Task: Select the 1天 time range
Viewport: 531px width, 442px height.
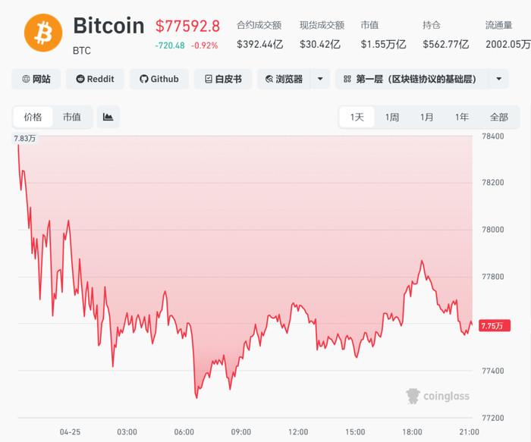Action: [357, 117]
